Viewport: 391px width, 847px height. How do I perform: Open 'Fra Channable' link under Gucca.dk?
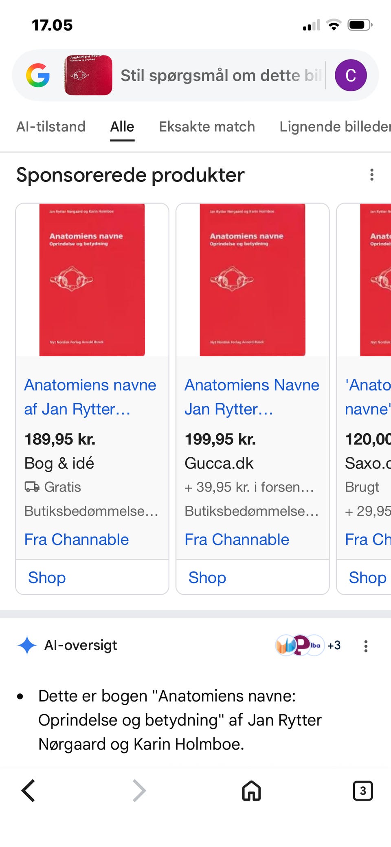(x=237, y=540)
